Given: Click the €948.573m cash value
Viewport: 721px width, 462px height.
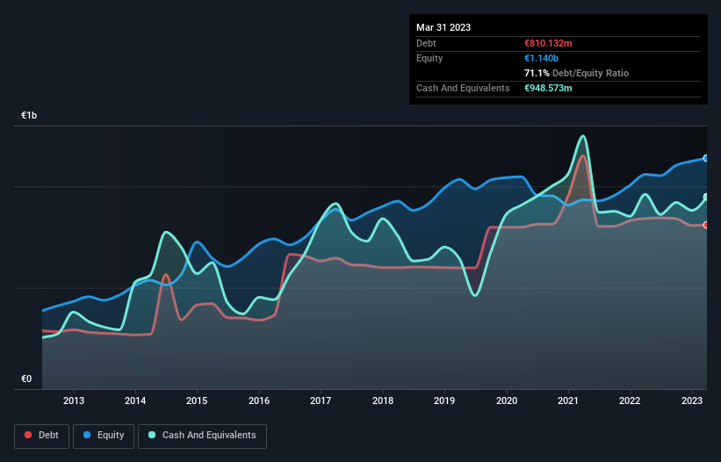Looking at the screenshot, I should tap(548, 88).
